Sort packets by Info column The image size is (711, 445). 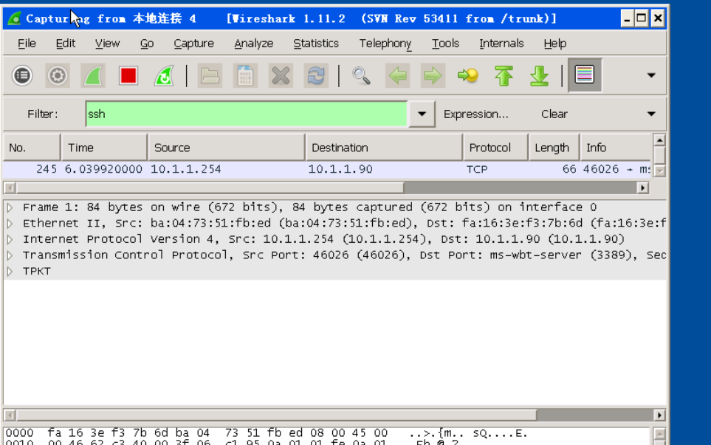tap(616, 148)
